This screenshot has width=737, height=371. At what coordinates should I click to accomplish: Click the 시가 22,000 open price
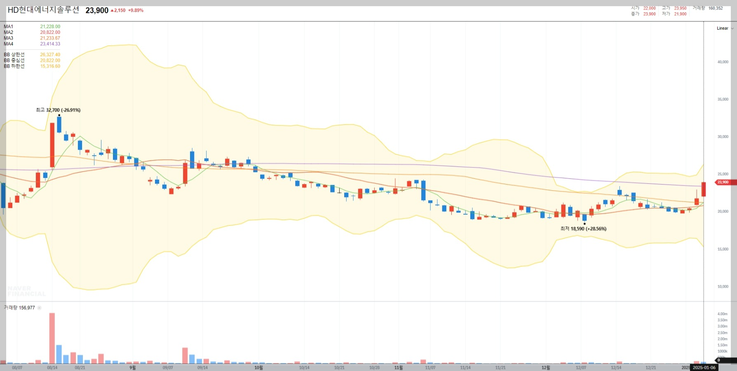click(x=643, y=8)
